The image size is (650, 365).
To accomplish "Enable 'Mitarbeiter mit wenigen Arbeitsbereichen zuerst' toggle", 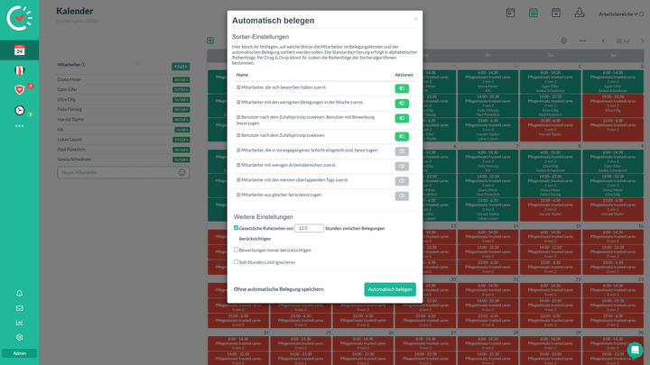I will coord(402,166).
